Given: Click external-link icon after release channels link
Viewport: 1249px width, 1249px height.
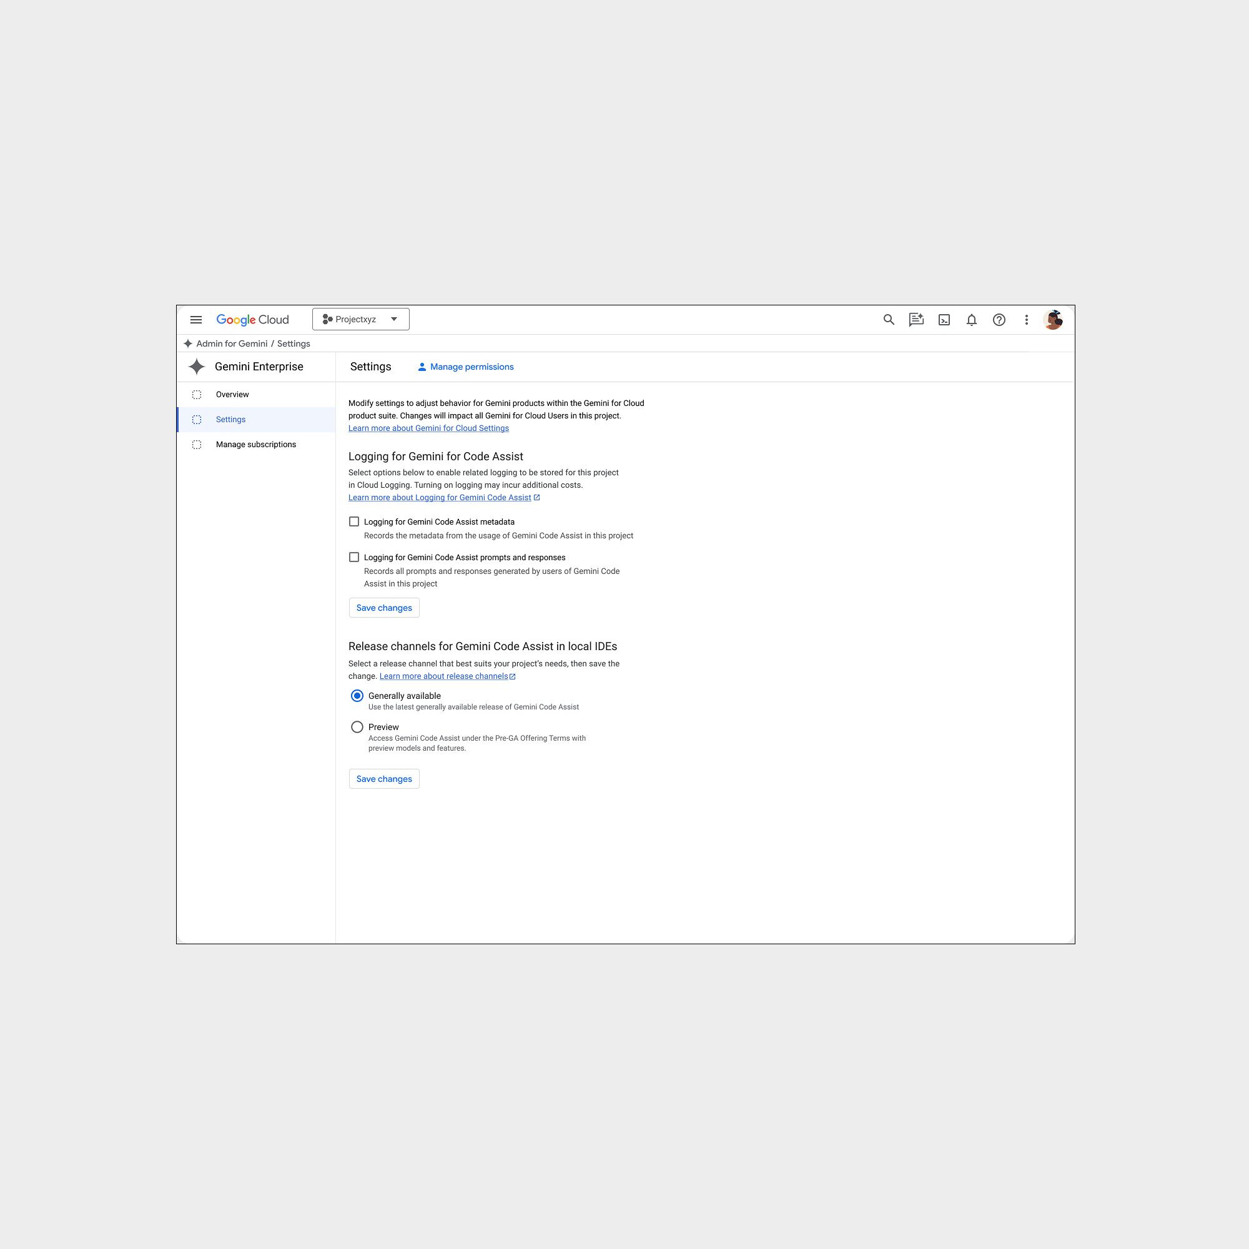Looking at the screenshot, I should coord(513,676).
